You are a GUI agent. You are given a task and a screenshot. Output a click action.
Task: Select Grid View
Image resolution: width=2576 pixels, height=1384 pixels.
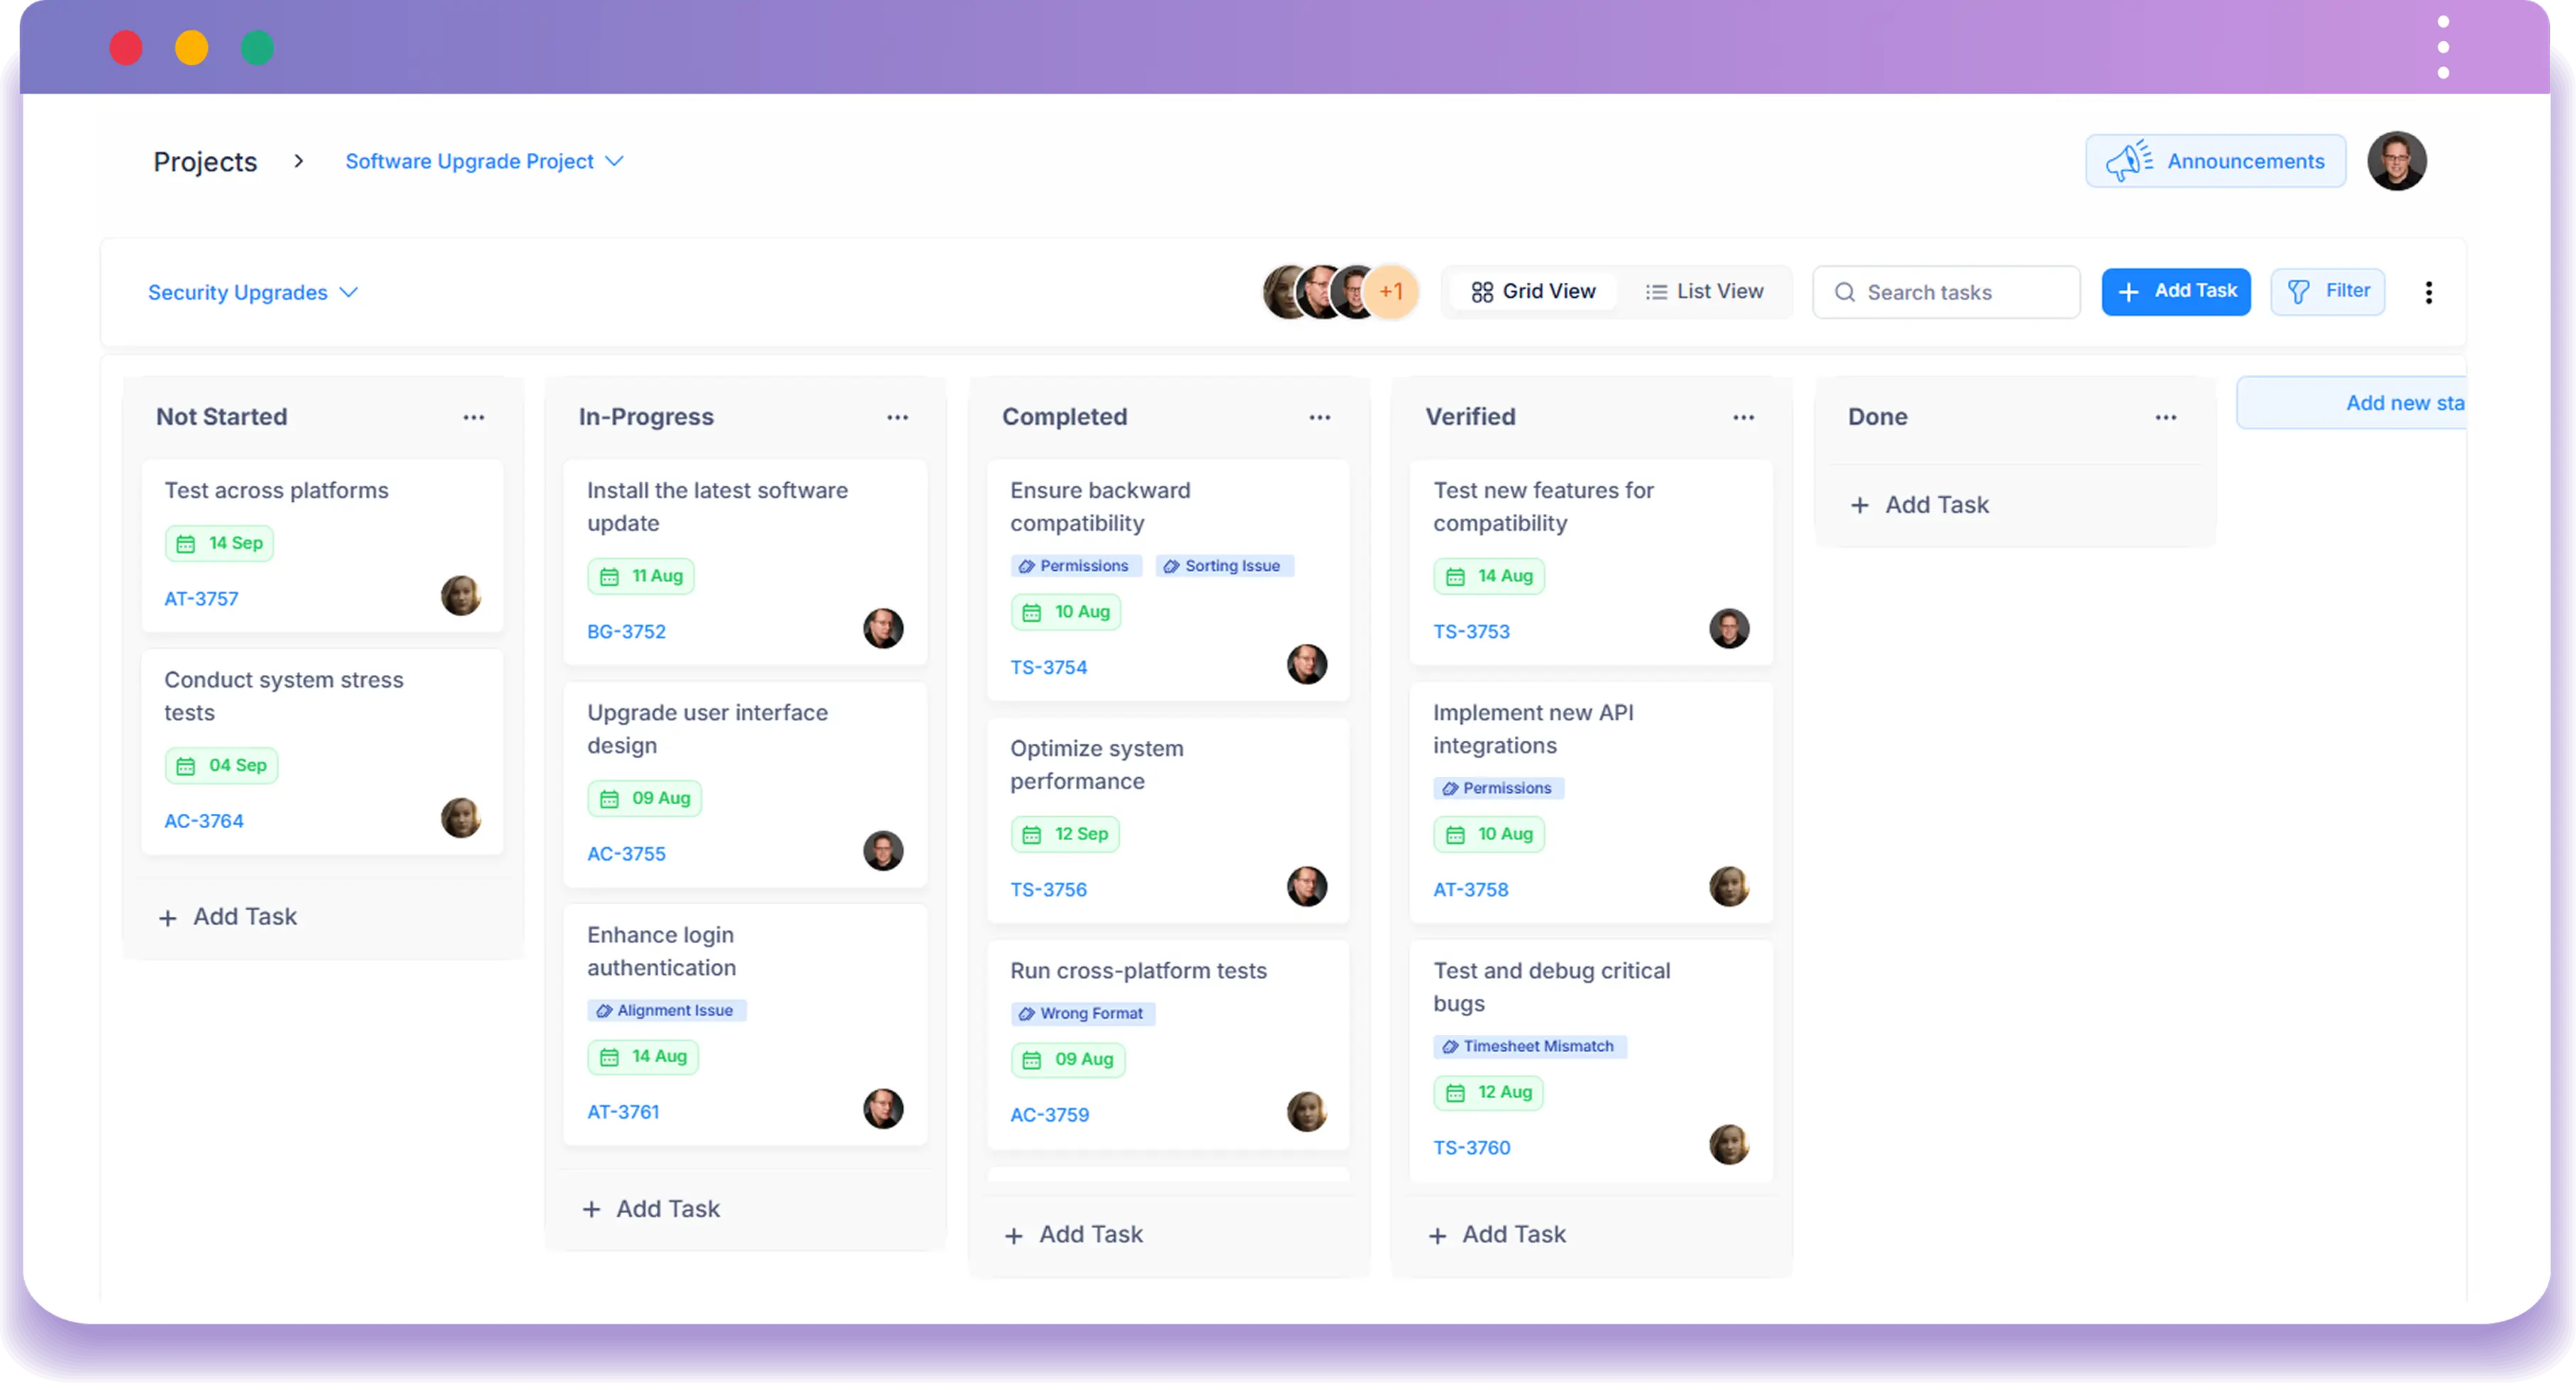tap(1533, 291)
